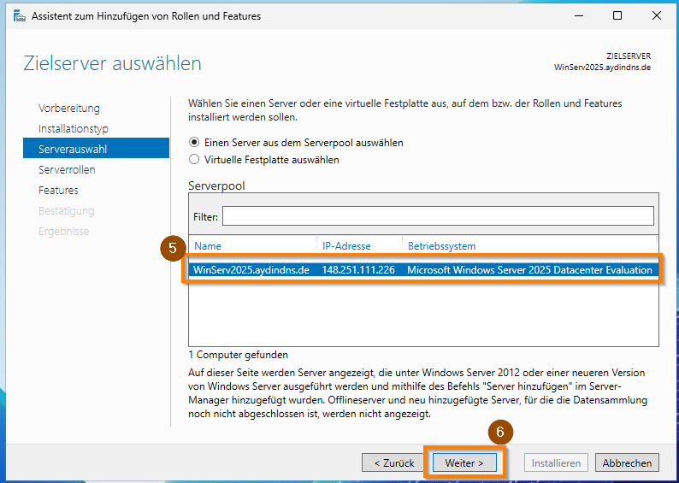This screenshot has height=483, width=679.
Task: Click into the Filter text field
Action: coord(438,216)
